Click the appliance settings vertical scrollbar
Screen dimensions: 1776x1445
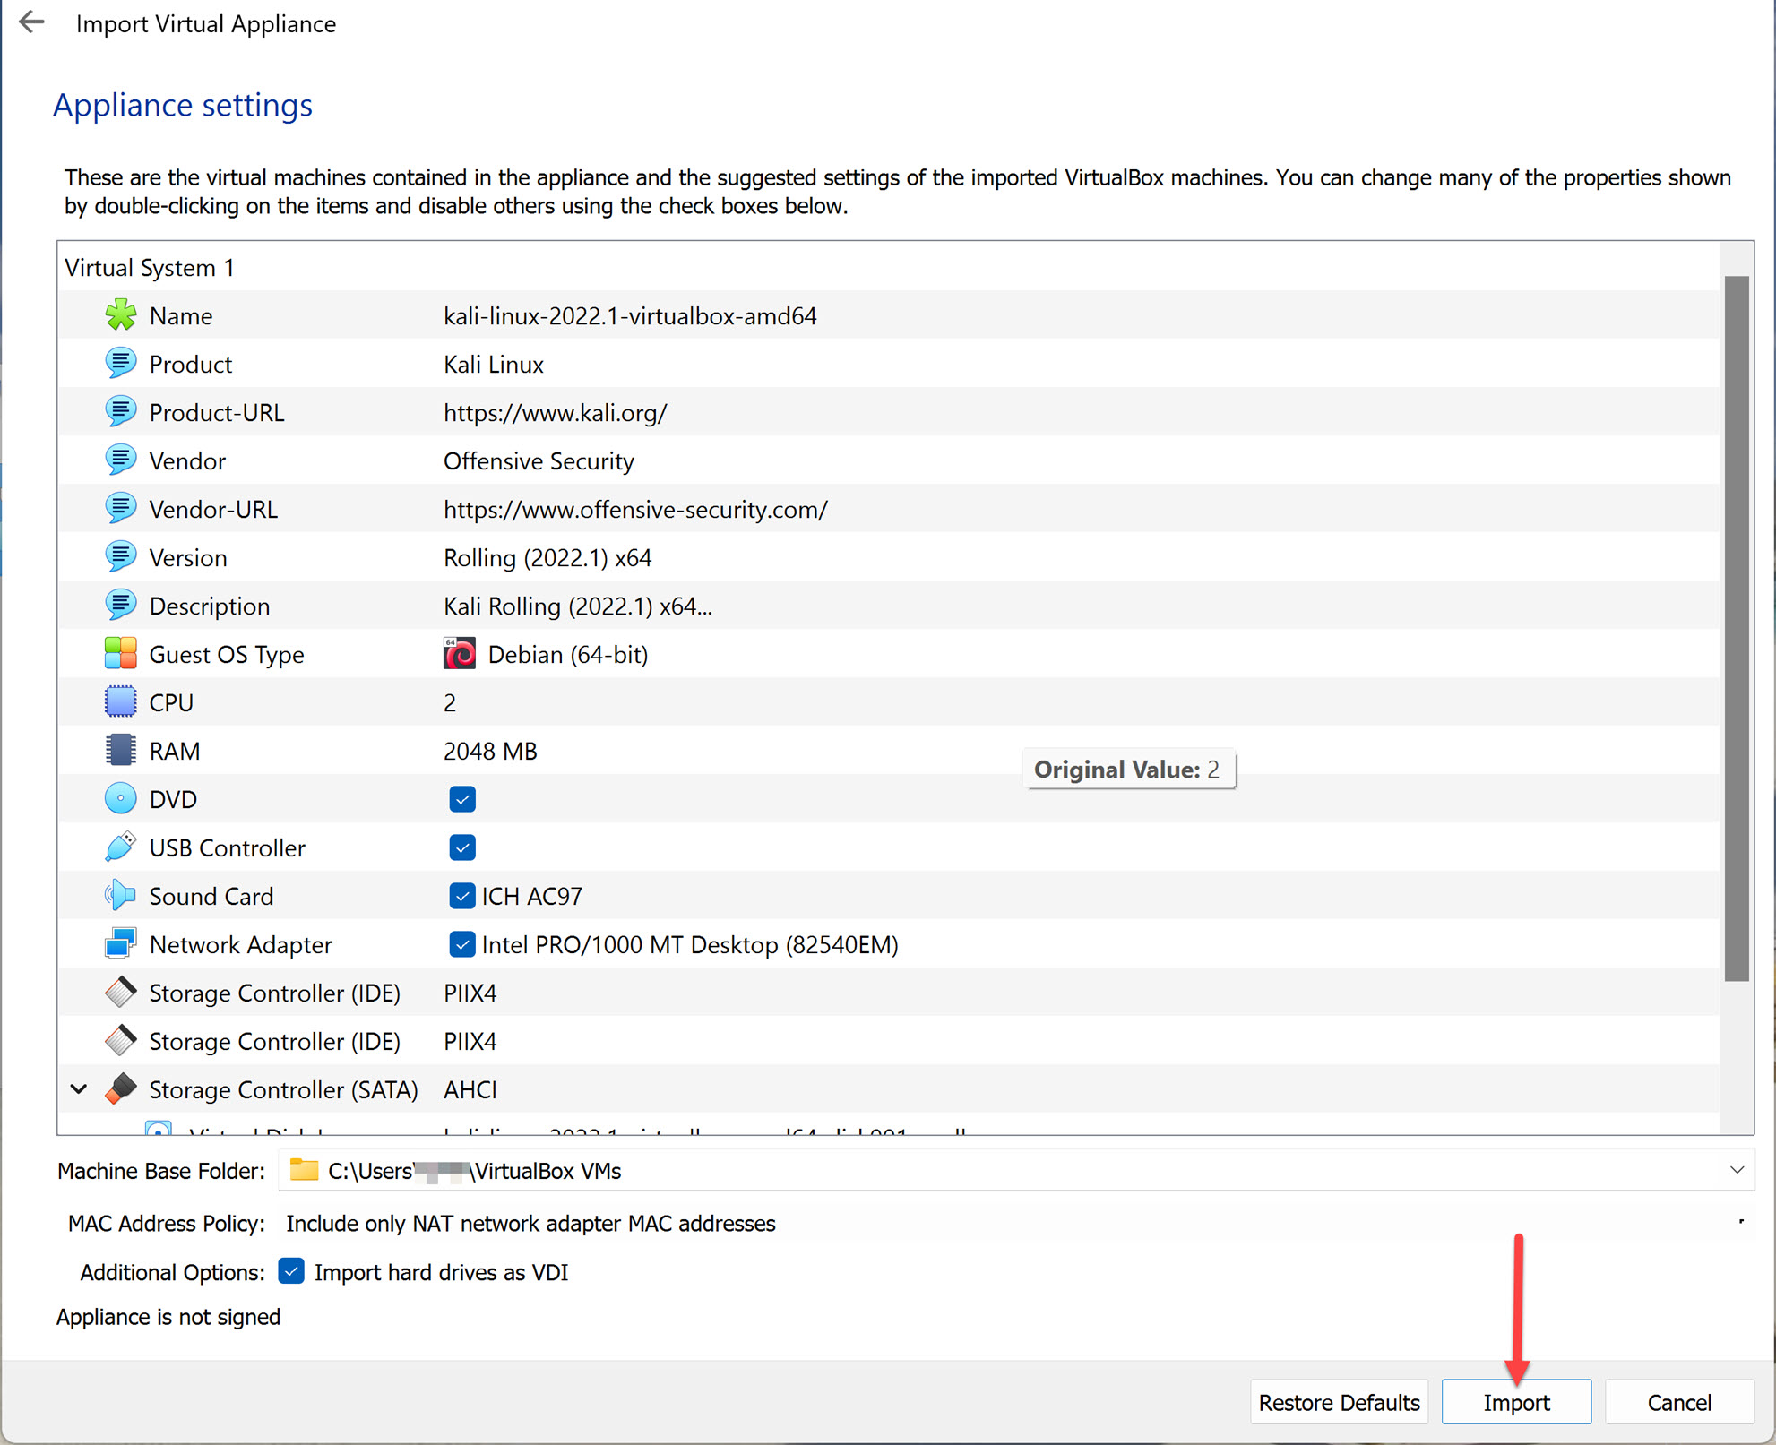[1736, 627]
